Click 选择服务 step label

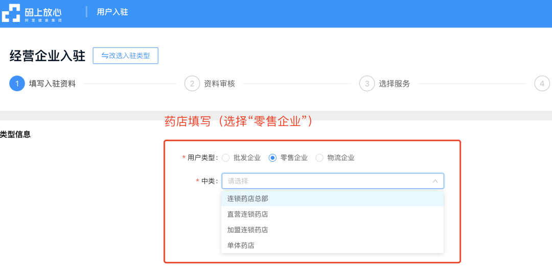coord(394,84)
